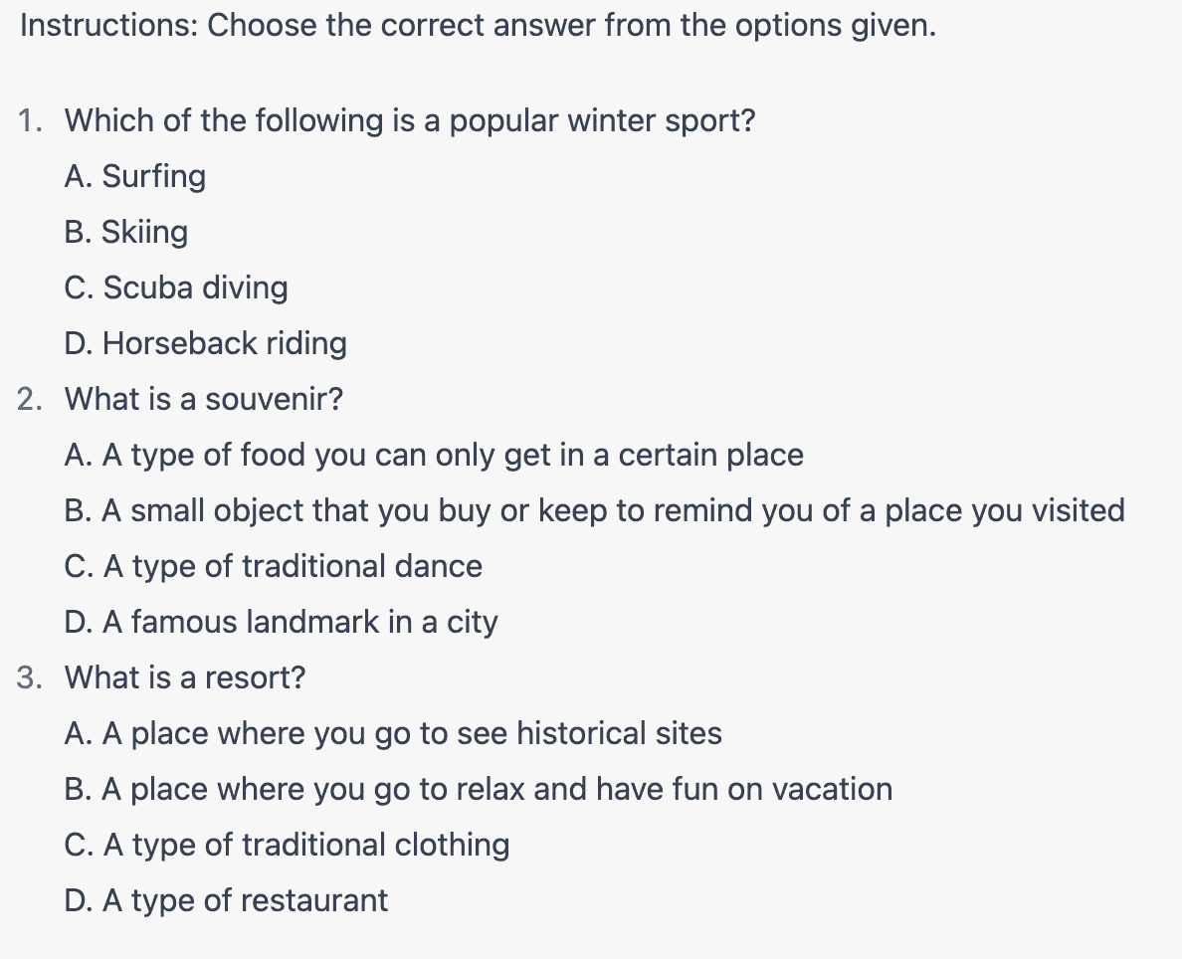
Task: Click the list number 1 marker
Action: point(30,120)
